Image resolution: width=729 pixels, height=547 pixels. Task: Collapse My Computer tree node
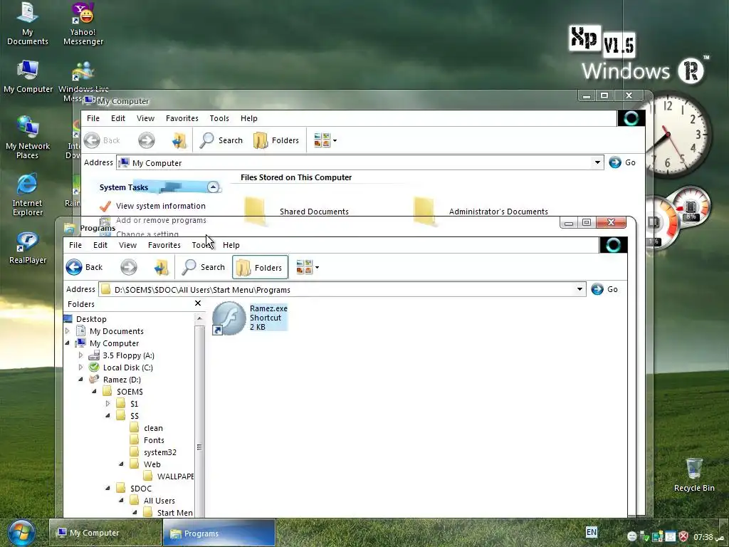click(x=68, y=343)
